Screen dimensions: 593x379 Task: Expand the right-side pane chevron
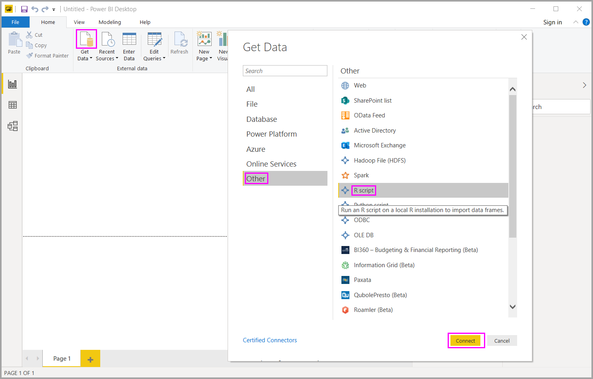tap(585, 85)
